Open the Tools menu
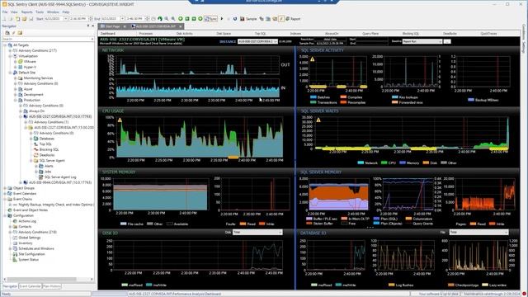 40,12
